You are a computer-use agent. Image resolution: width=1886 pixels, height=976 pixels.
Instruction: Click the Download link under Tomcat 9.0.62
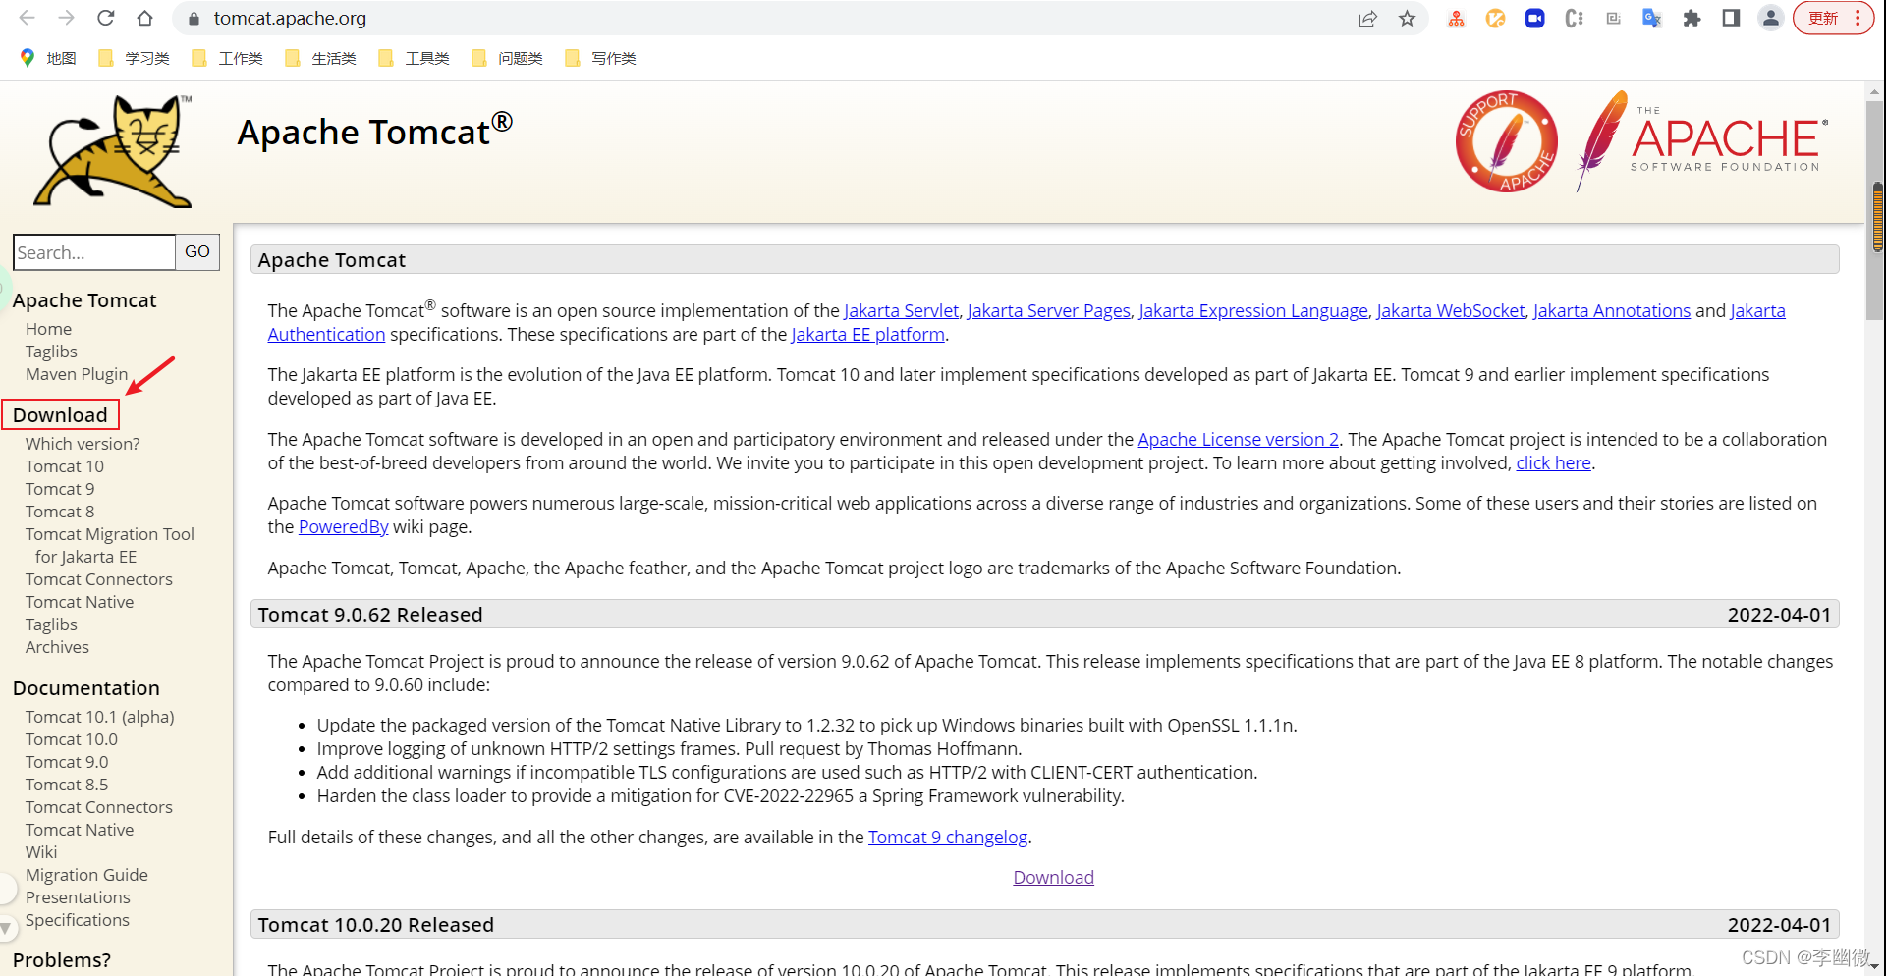tap(1053, 878)
